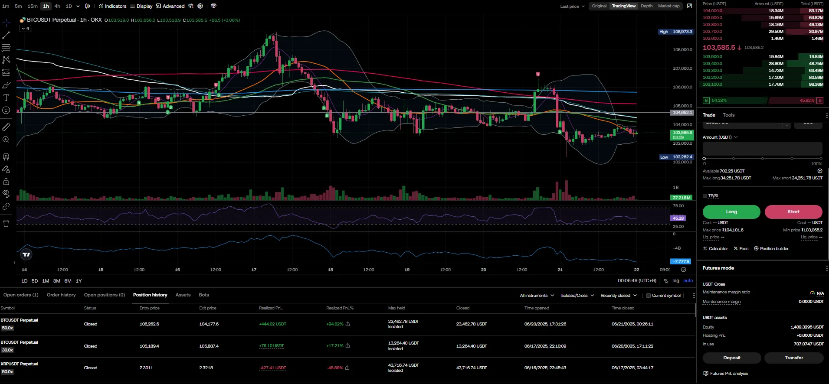The height and width of the screenshot is (384, 829).
Task: Select the chart pattern tool
Action: [6, 60]
